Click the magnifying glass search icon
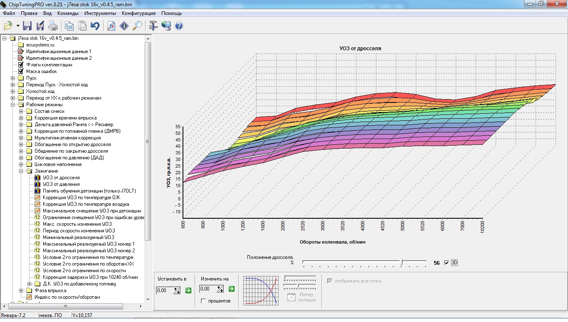Image resolution: width=568 pixels, height=322 pixels. click(137, 26)
